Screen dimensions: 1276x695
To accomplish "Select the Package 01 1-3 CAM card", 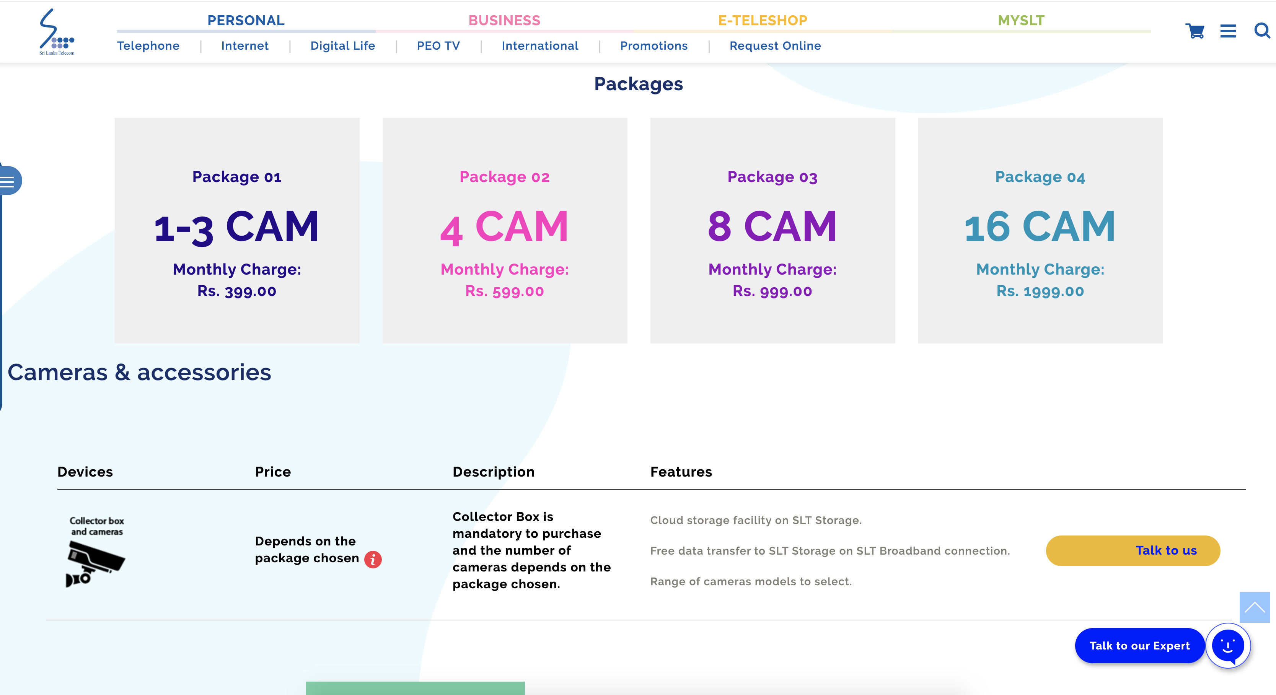I will 237,230.
